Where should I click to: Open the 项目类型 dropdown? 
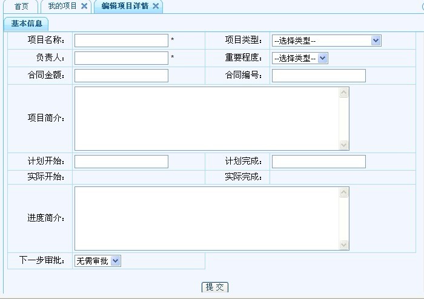point(326,41)
